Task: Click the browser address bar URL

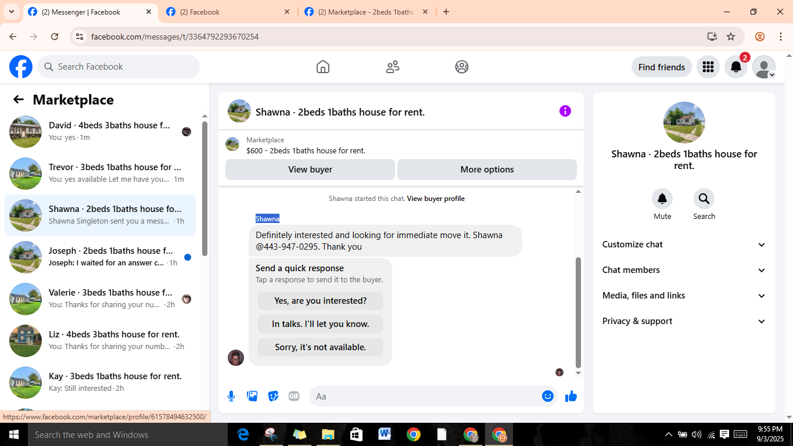Action: 175,37
